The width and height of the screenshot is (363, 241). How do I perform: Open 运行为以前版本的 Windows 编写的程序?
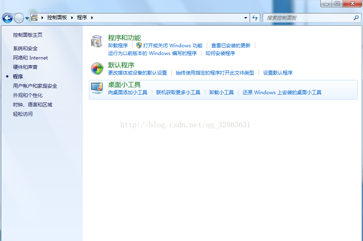[x=152, y=53]
